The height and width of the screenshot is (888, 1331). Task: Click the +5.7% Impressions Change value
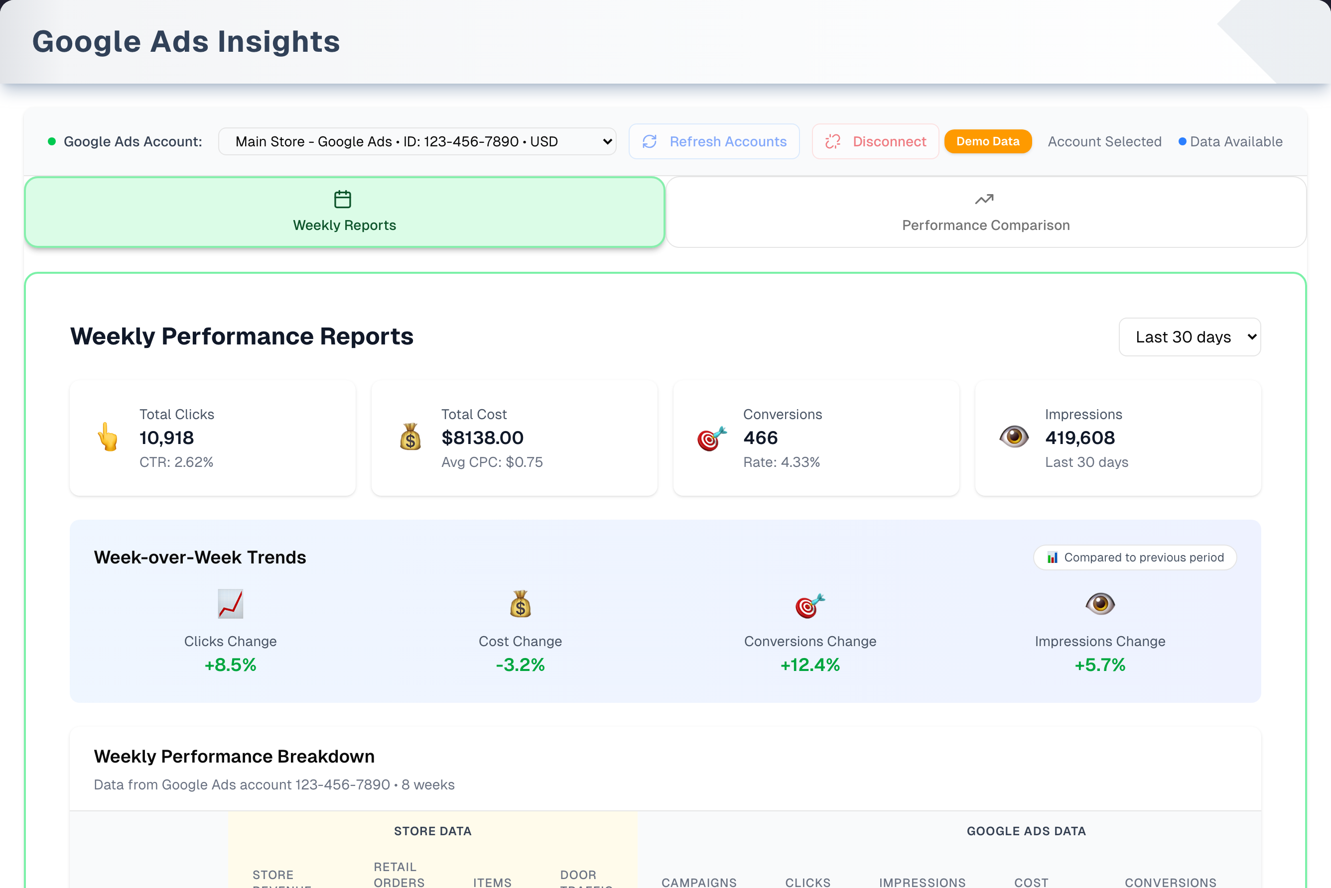click(1100, 665)
